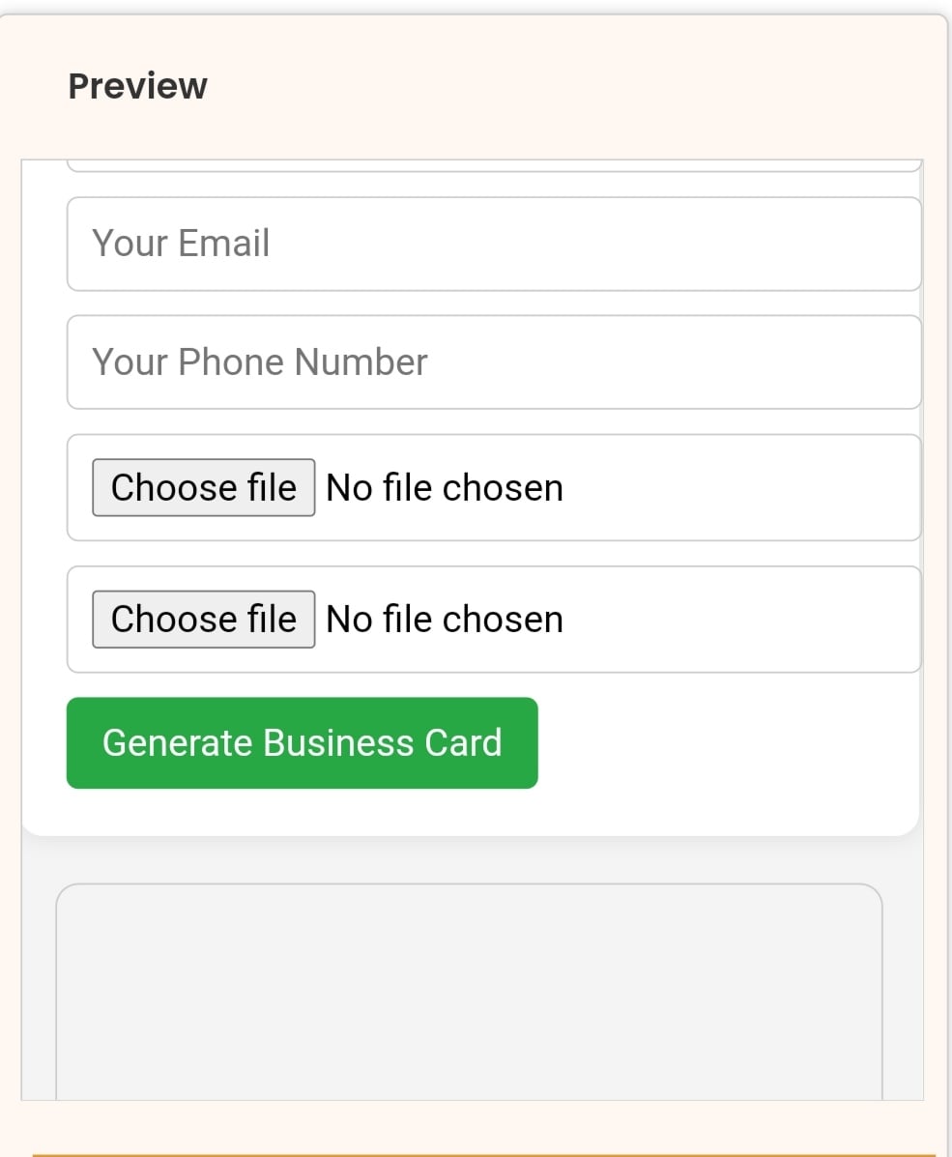Open the file picker for the first upload field
The height and width of the screenshot is (1157, 952).
[x=203, y=487]
